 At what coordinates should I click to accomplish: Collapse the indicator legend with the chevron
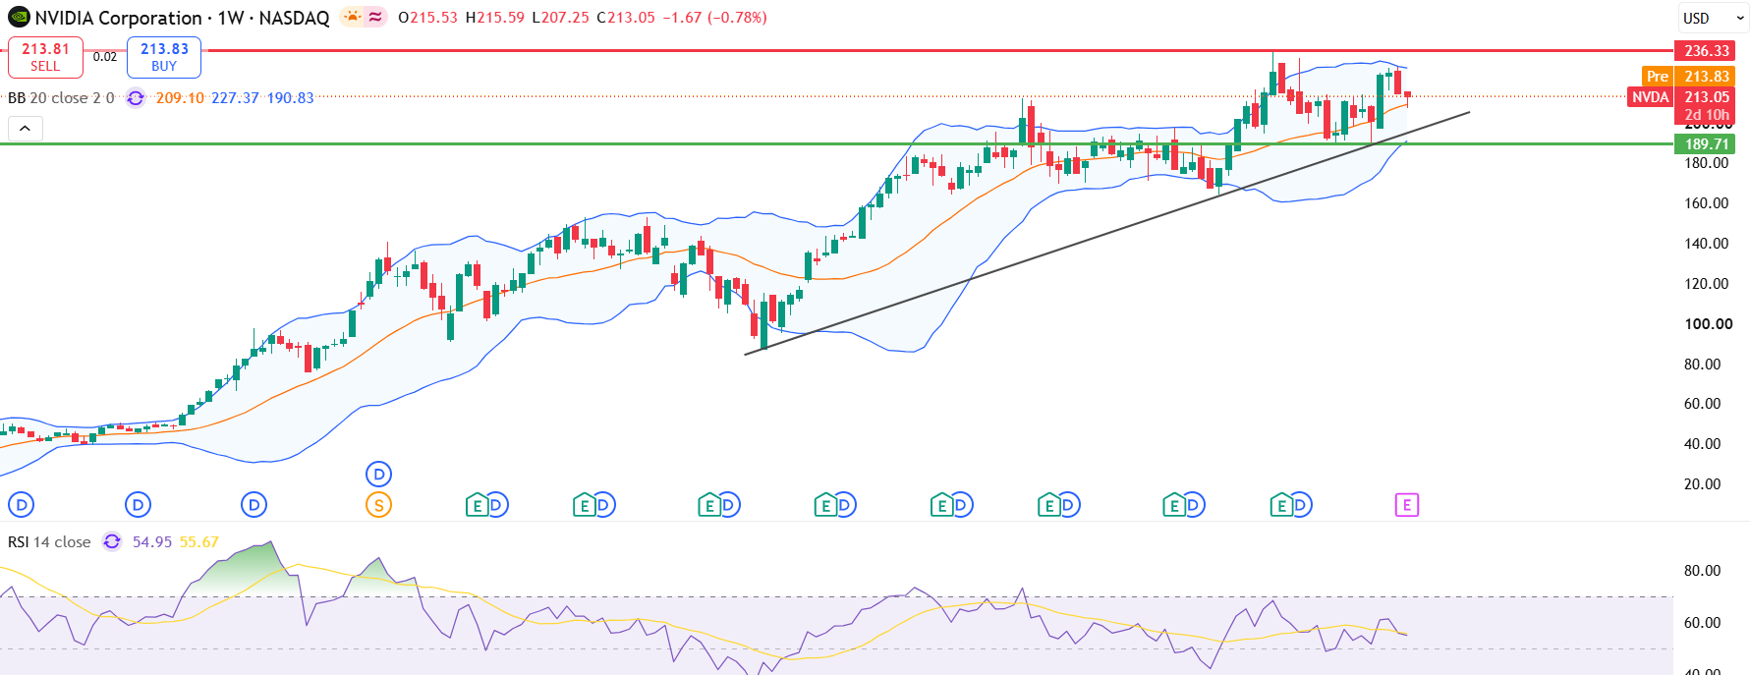[26, 129]
